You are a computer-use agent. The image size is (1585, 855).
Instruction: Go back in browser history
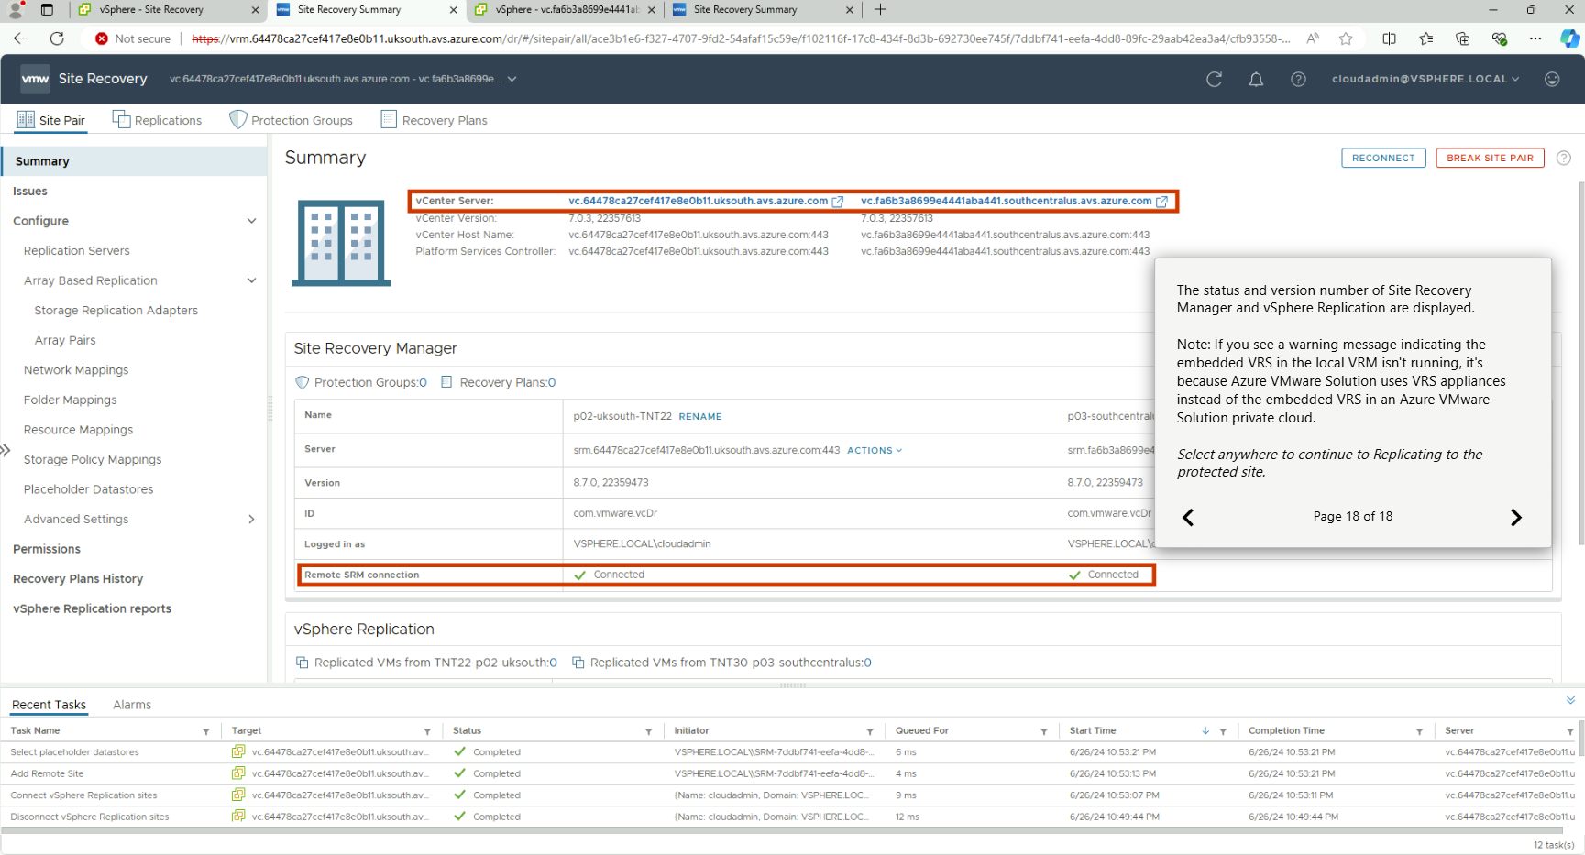click(20, 38)
